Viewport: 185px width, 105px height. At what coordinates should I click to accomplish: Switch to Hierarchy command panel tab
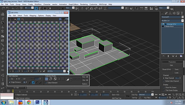click(x=170, y=13)
